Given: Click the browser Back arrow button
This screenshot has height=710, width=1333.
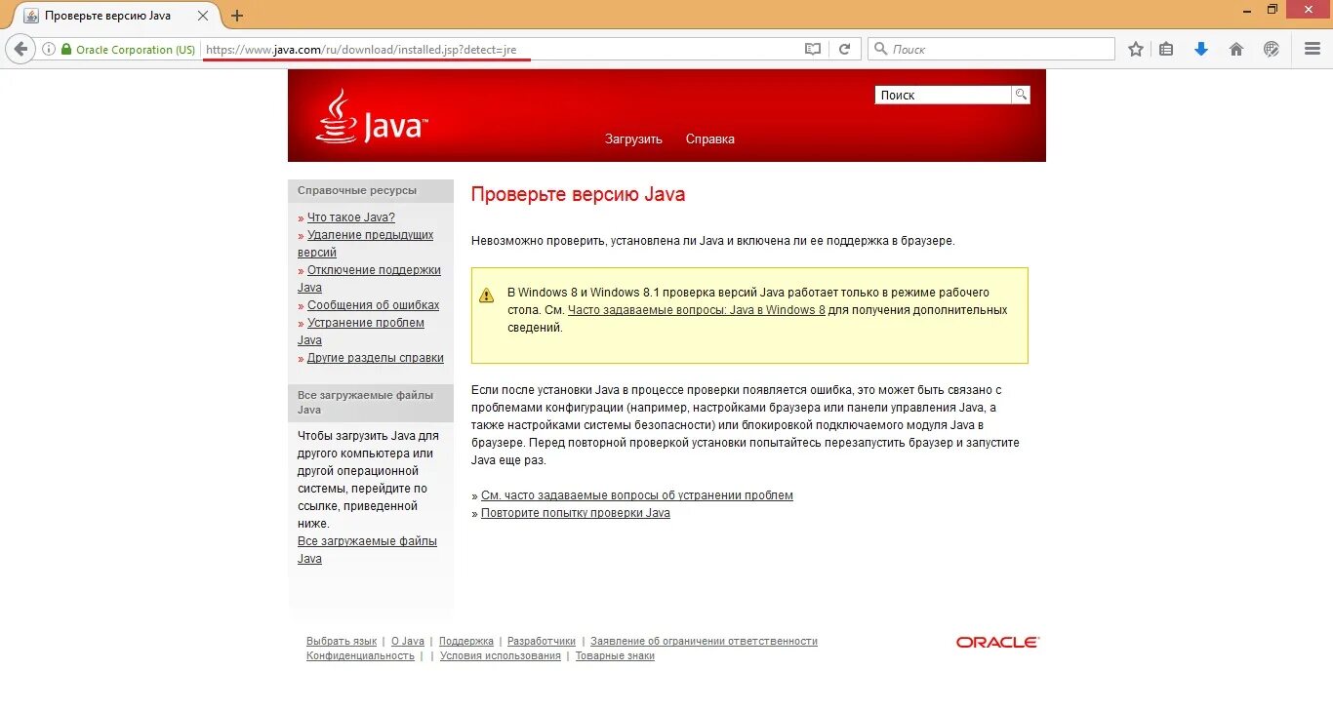Looking at the screenshot, I should pos(20,49).
